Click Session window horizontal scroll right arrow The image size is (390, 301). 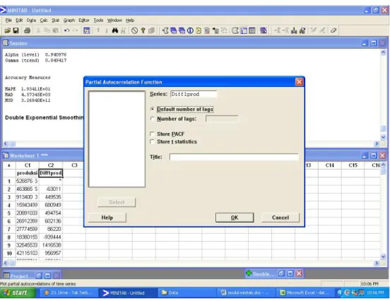[x=377, y=143]
